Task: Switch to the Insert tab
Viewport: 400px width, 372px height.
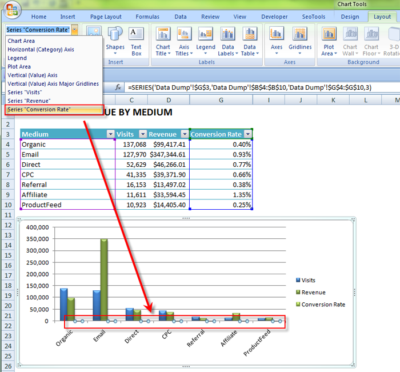Action: click(67, 17)
